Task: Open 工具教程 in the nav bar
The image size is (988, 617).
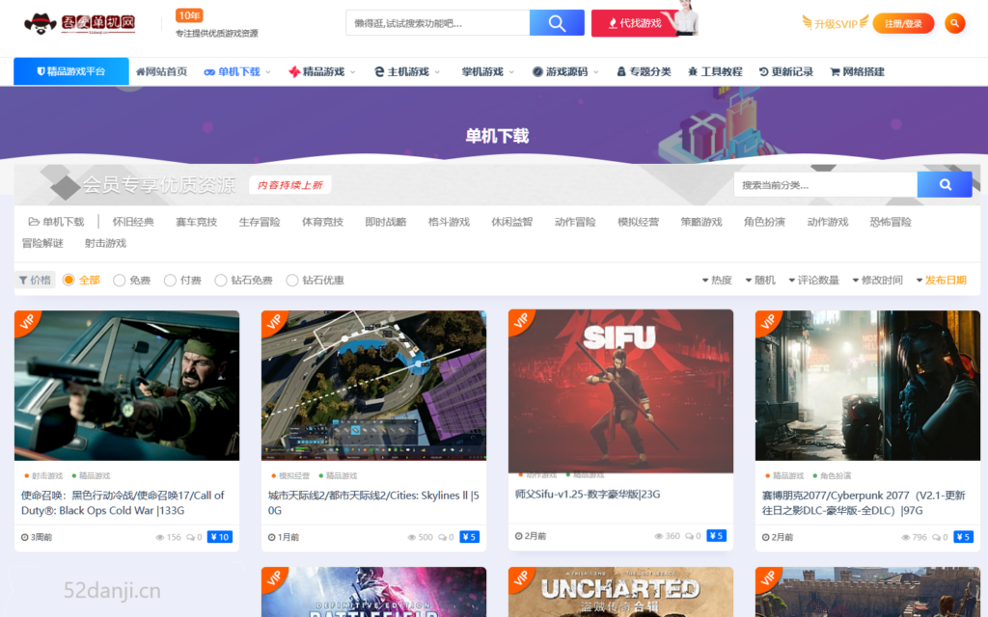Action: pyautogui.click(x=715, y=71)
